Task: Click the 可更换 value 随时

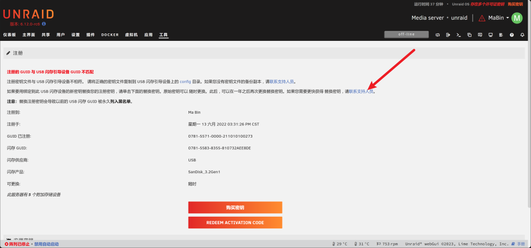Action: pyautogui.click(x=192, y=184)
